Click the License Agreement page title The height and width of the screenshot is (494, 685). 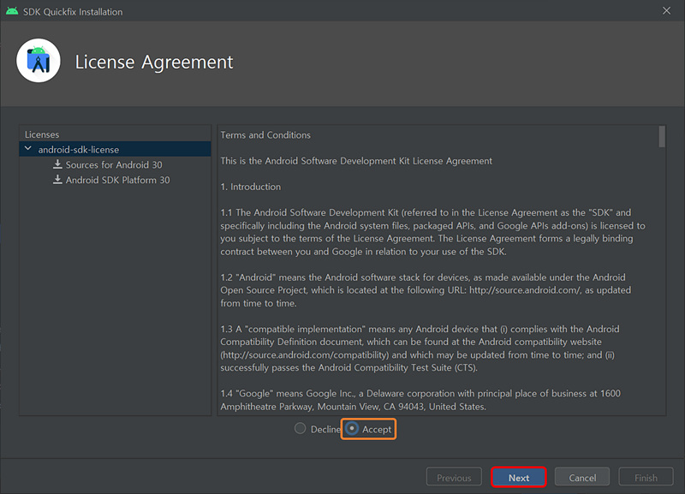154,62
